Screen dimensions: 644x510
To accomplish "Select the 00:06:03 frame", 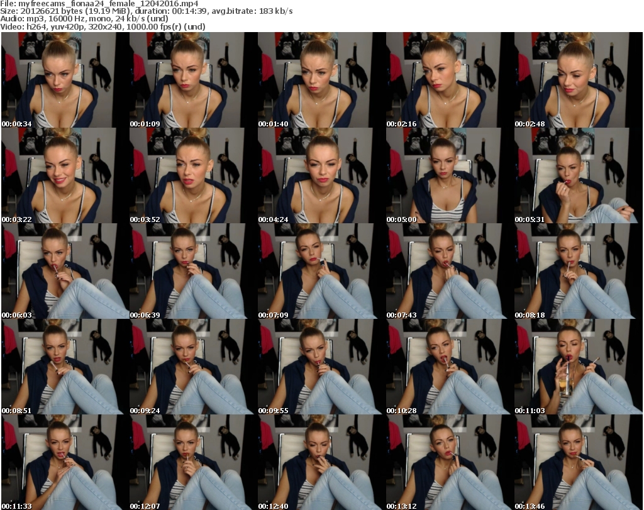I will coord(65,271).
